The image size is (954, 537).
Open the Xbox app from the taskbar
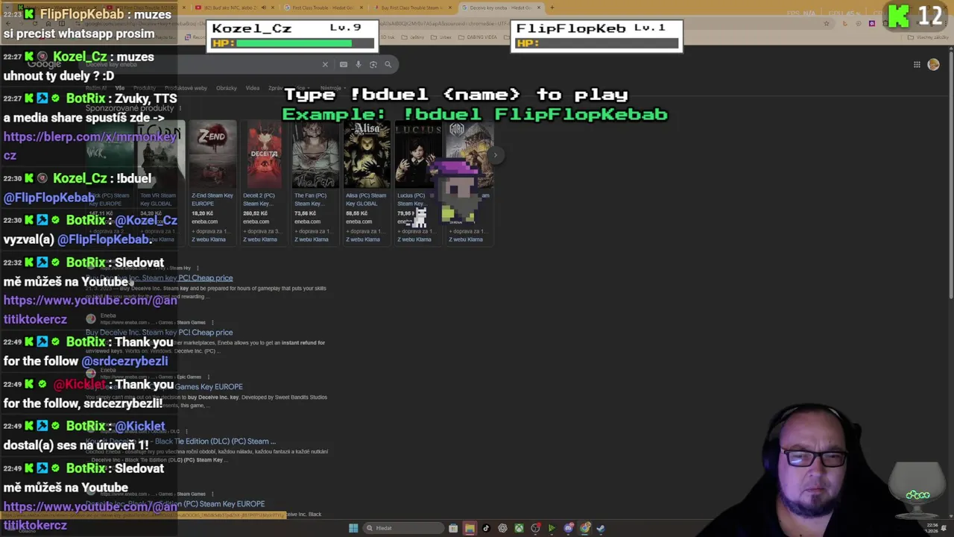coord(519,528)
